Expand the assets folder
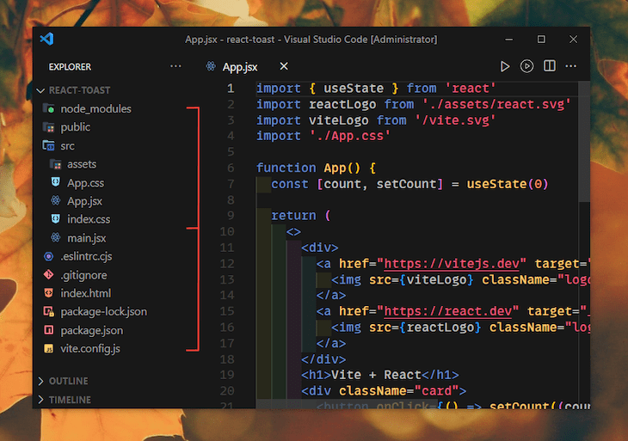The image size is (628, 441). point(82,164)
